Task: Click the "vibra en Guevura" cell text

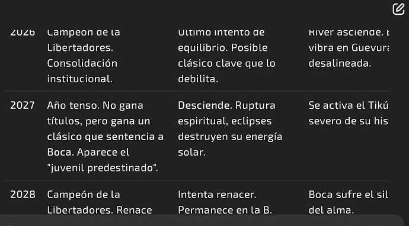Action: 349,48
